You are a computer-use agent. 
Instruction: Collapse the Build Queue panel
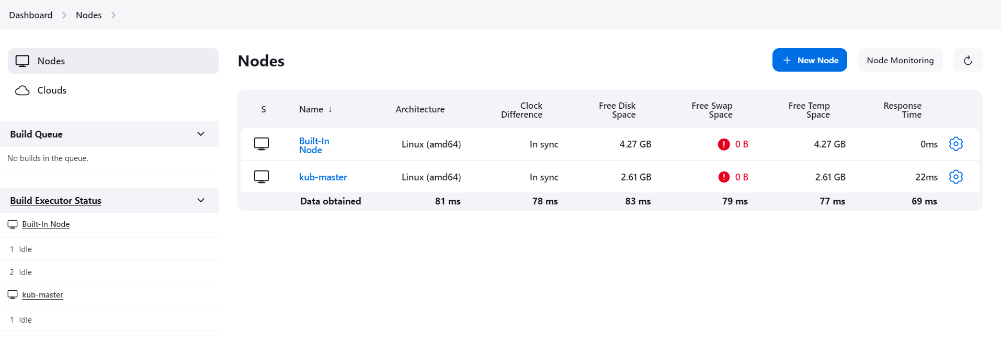click(201, 134)
